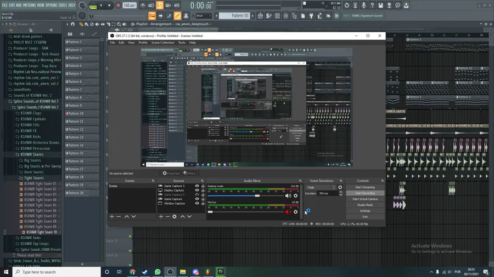Select playlist mute tool

[97, 24]
